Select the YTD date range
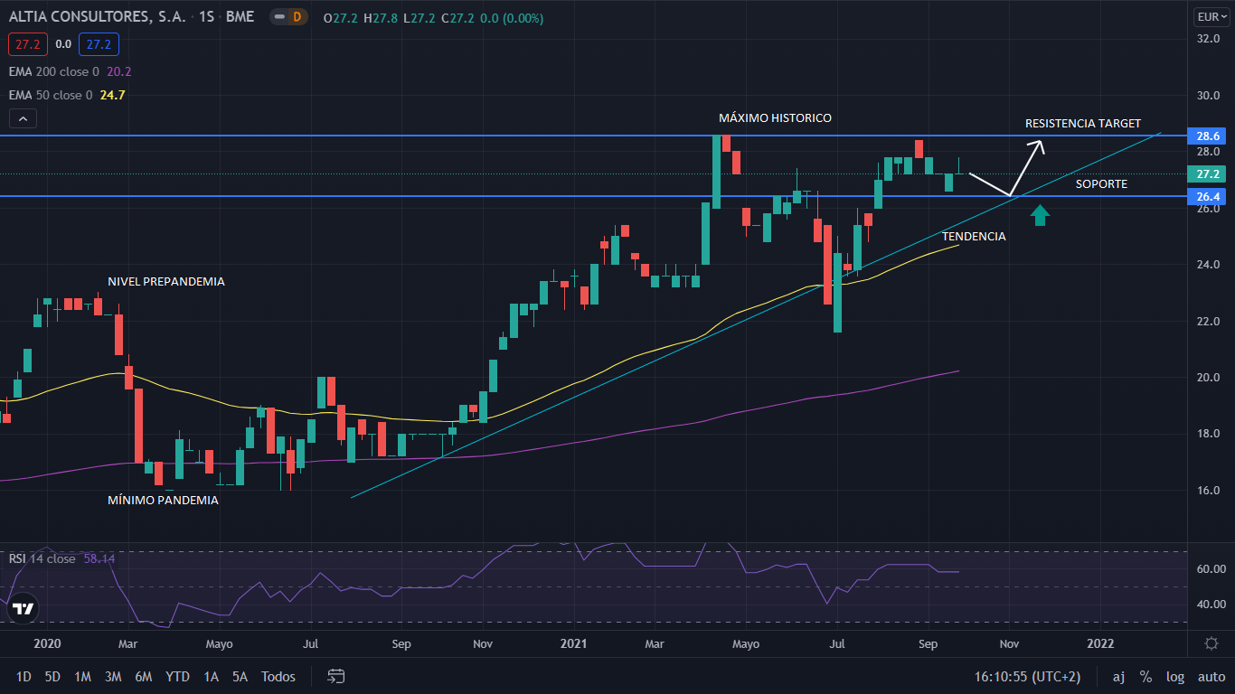Image resolution: width=1235 pixels, height=694 pixels. [x=178, y=676]
